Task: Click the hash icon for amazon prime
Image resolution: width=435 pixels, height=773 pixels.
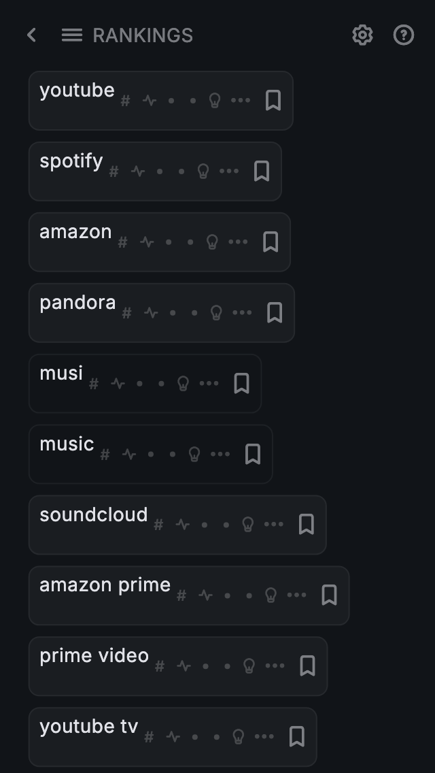Action: (181, 596)
